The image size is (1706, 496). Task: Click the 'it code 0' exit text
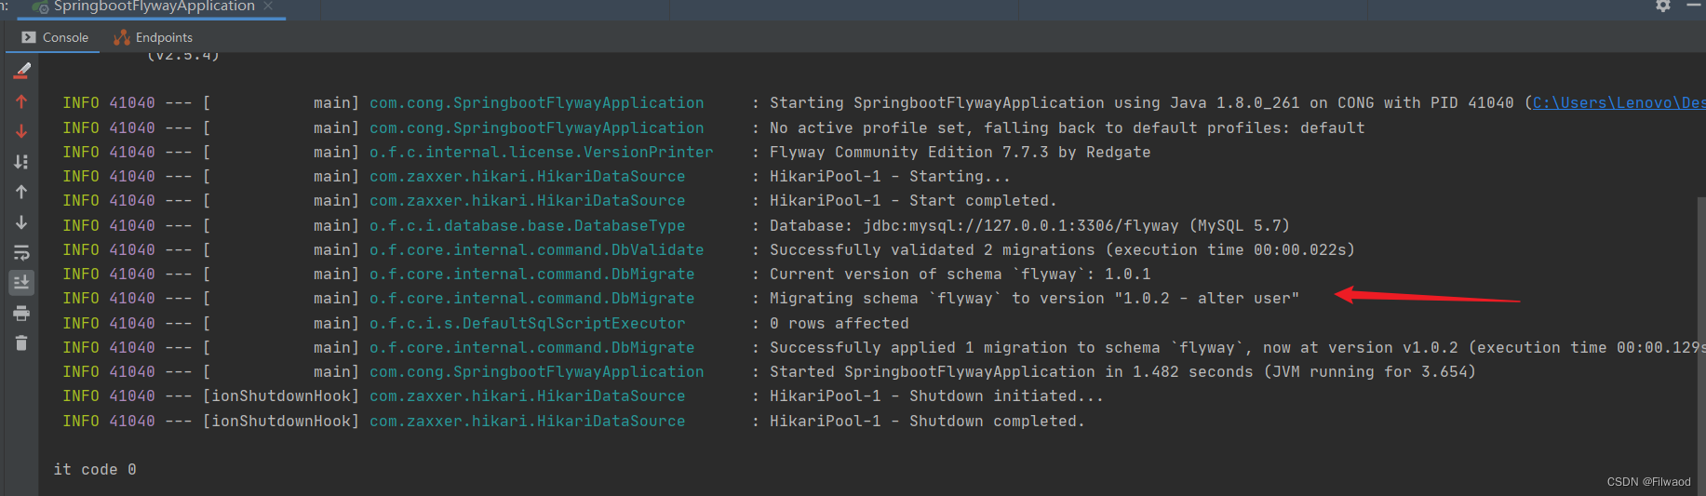[x=95, y=470]
